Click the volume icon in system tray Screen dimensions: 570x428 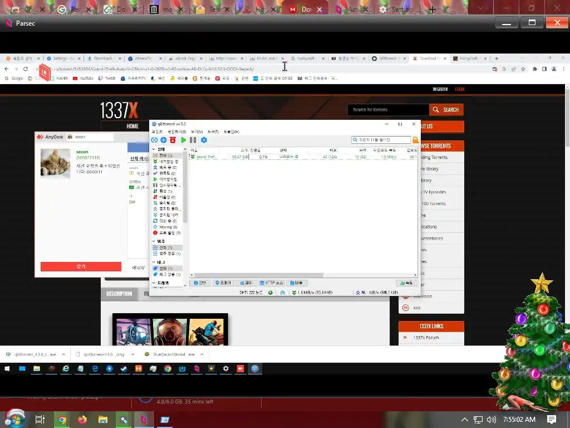coord(491,420)
